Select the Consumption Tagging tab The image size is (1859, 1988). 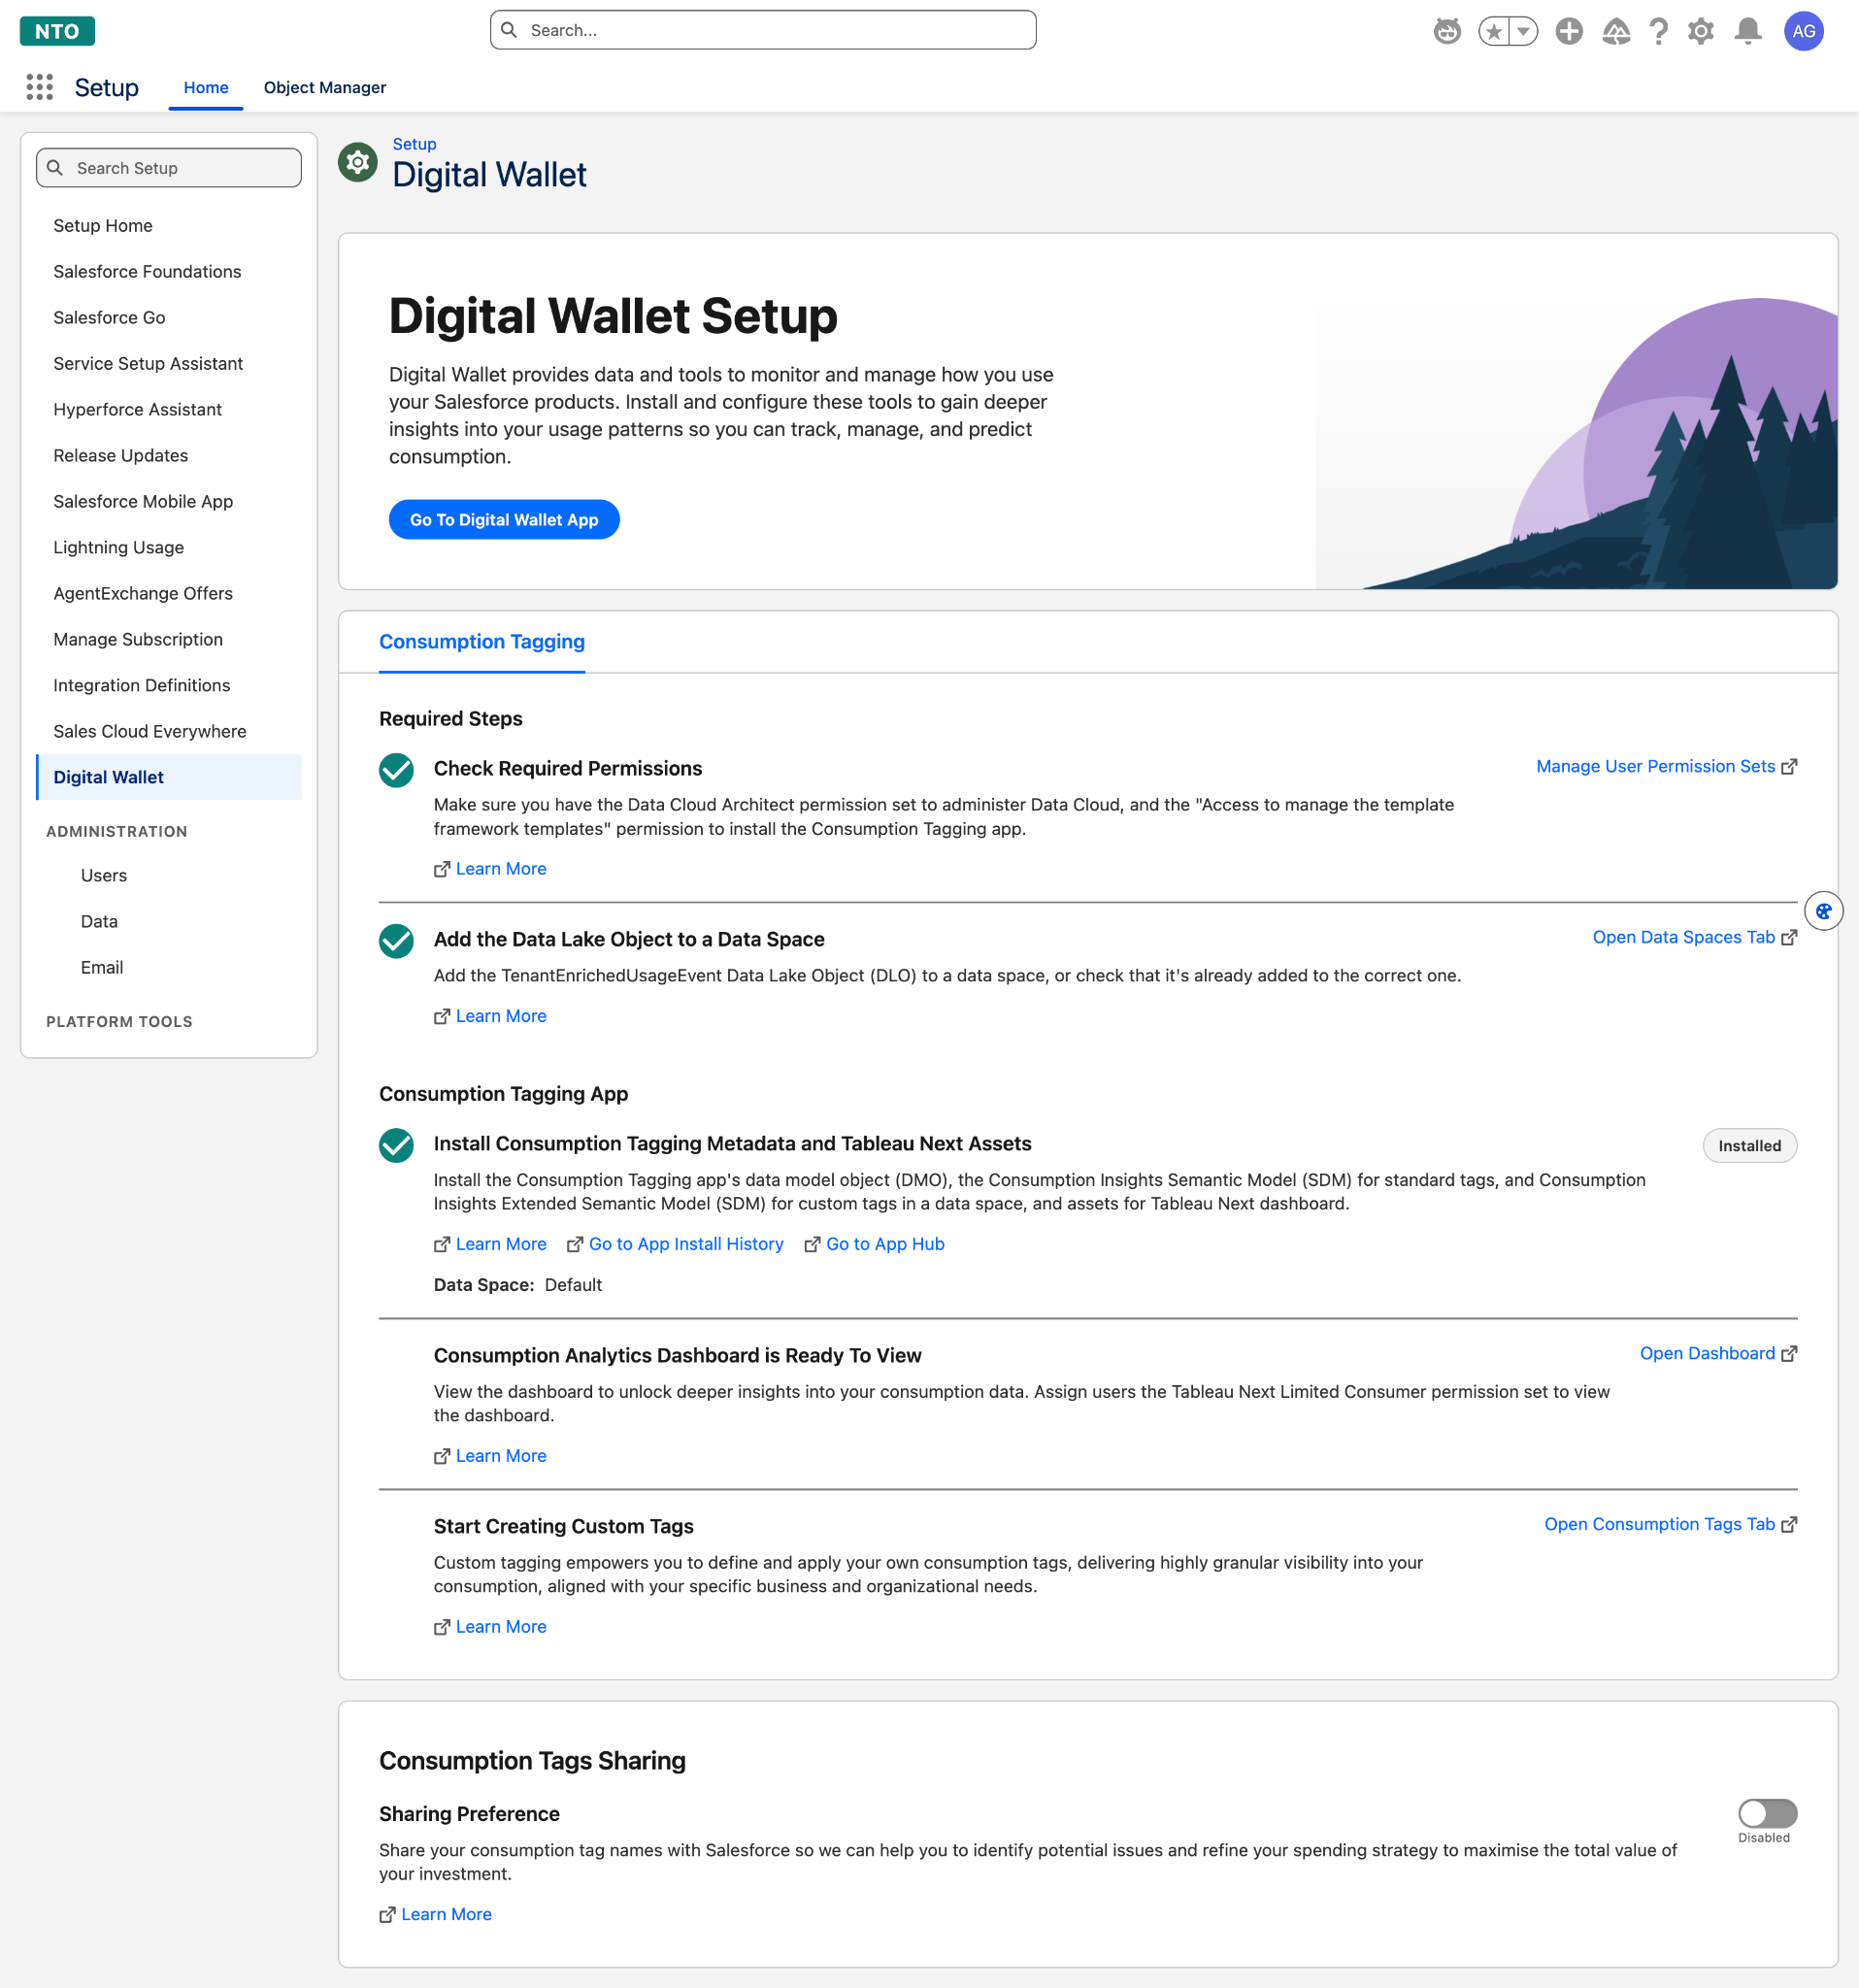point(482,641)
